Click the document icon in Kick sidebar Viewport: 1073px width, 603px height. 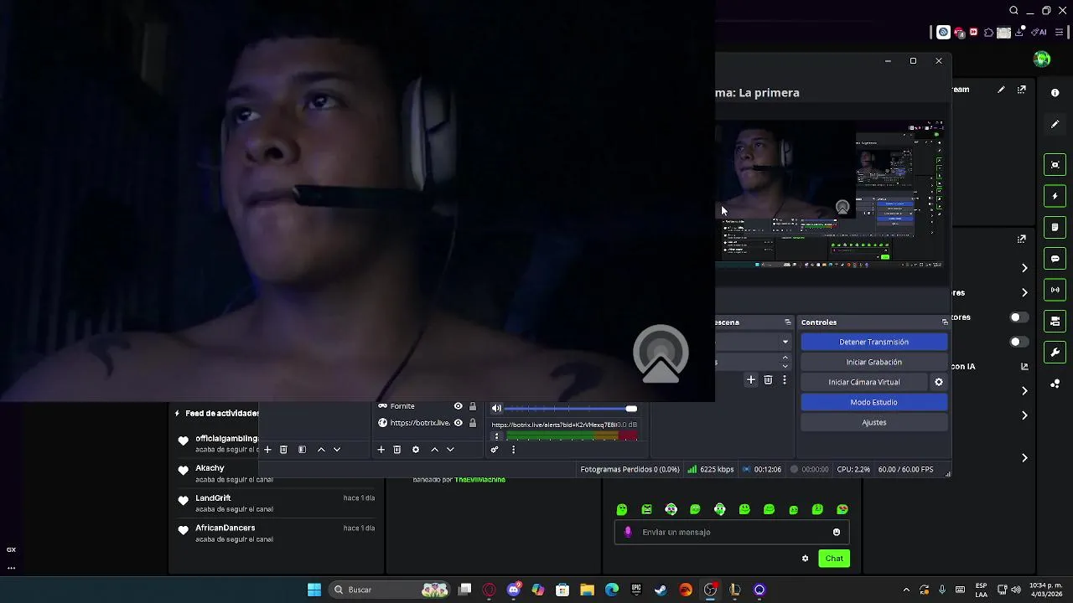click(1055, 227)
